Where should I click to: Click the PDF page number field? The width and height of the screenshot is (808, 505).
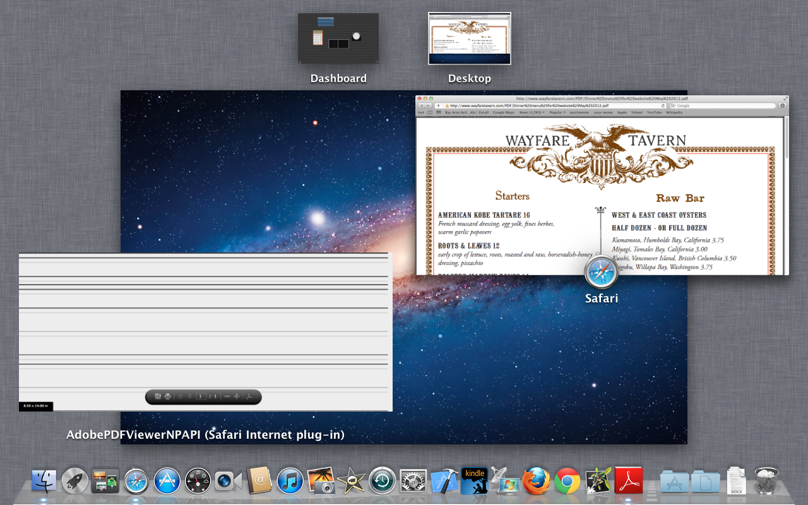pos(201,396)
